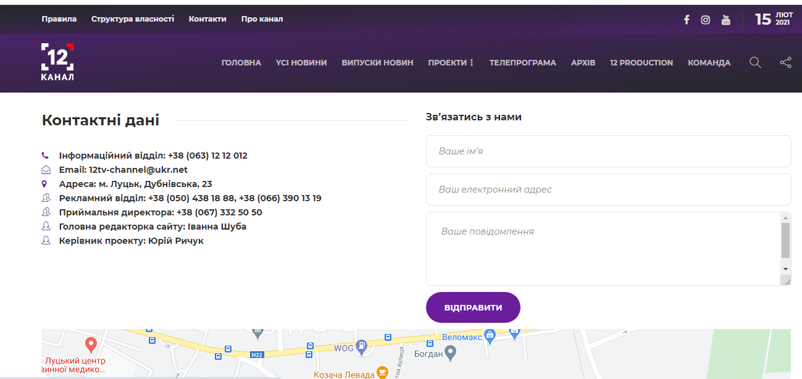Screen dimensions: 802x379
Task: Click the share icon in header
Action: tap(785, 62)
